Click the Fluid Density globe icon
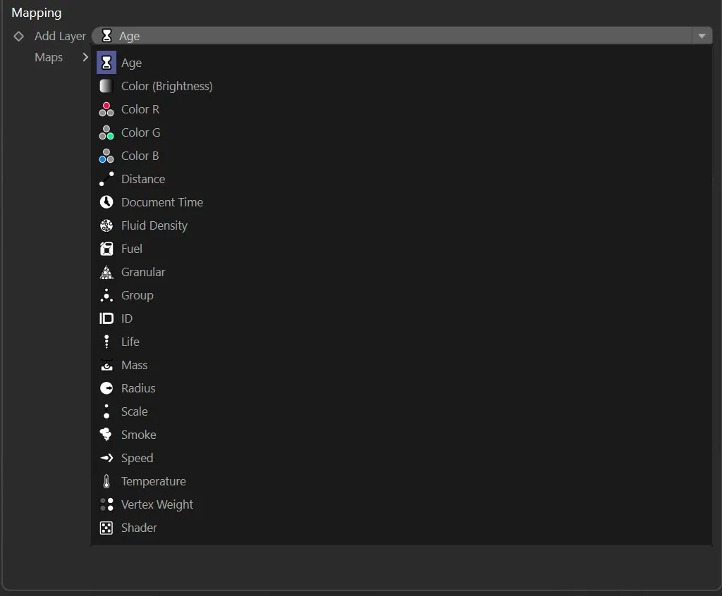Image resolution: width=722 pixels, height=596 pixels. coord(106,225)
